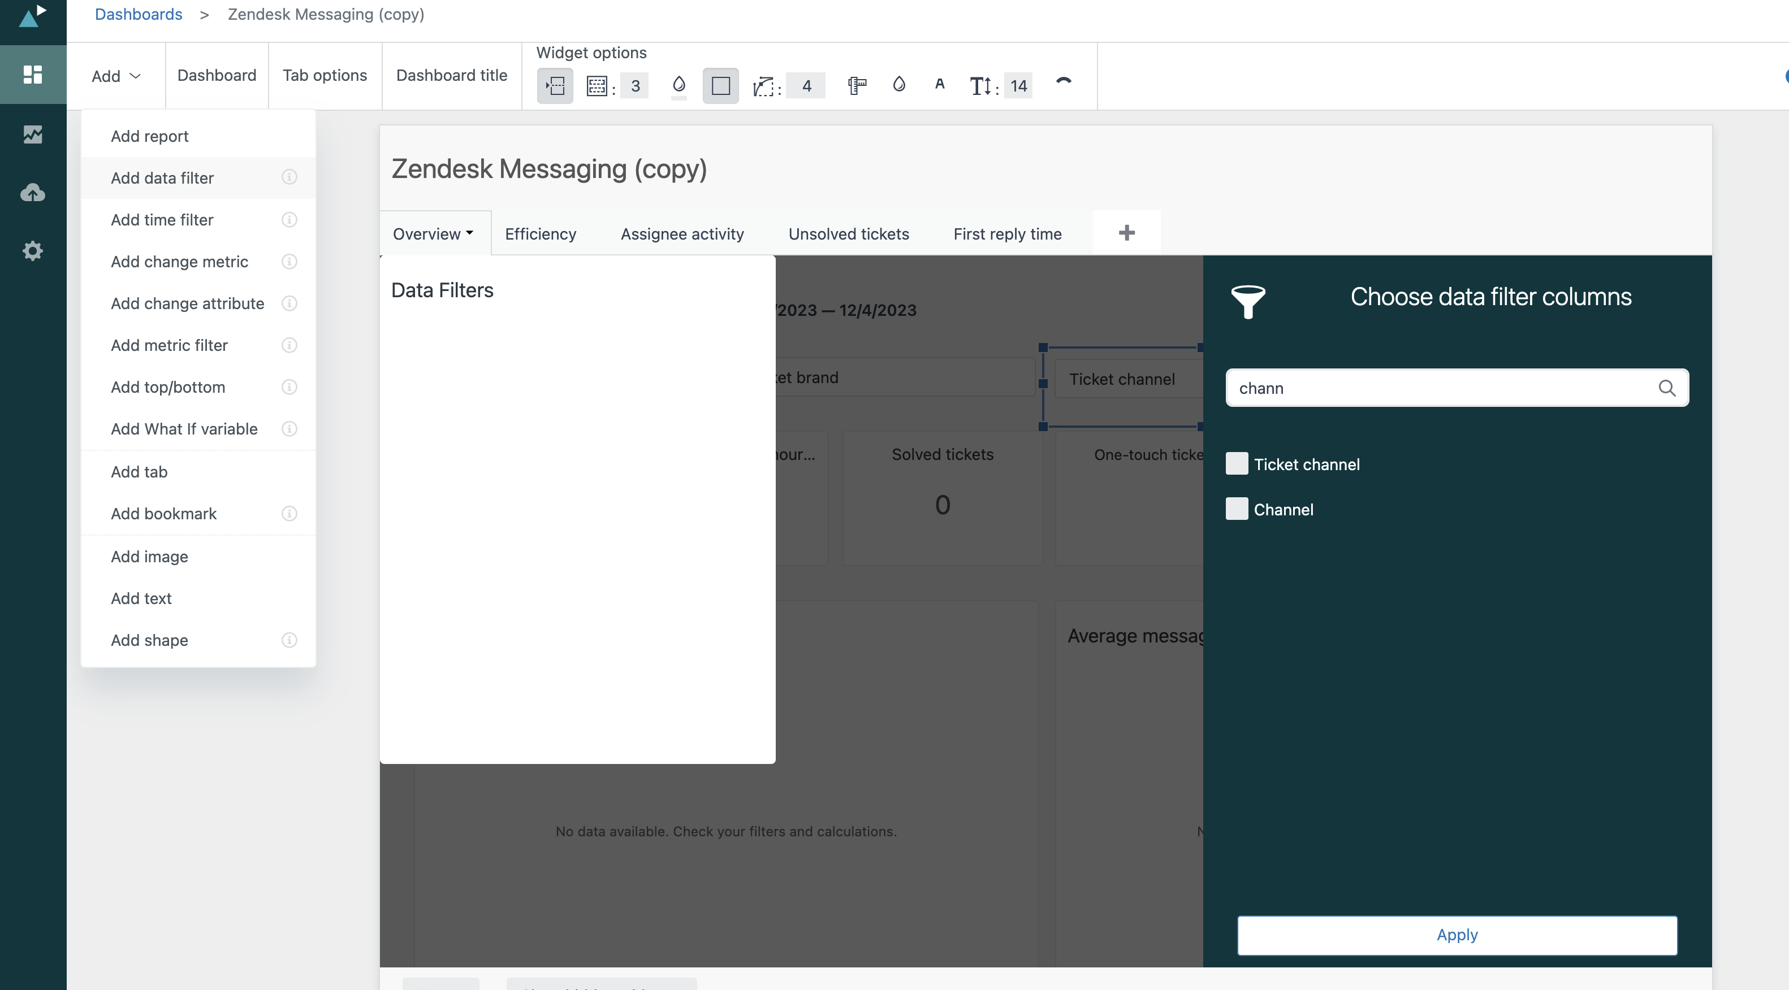Click the widget corner radius icon
The width and height of the screenshot is (1789, 990).
pyautogui.click(x=763, y=86)
